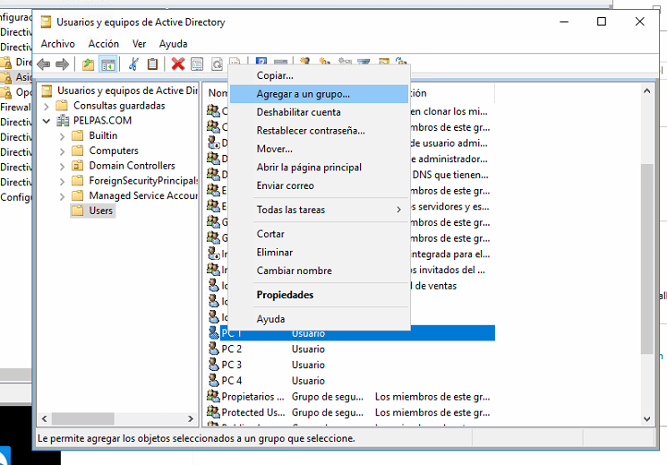Open the Acción menu
The image size is (667, 465).
[x=103, y=44]
